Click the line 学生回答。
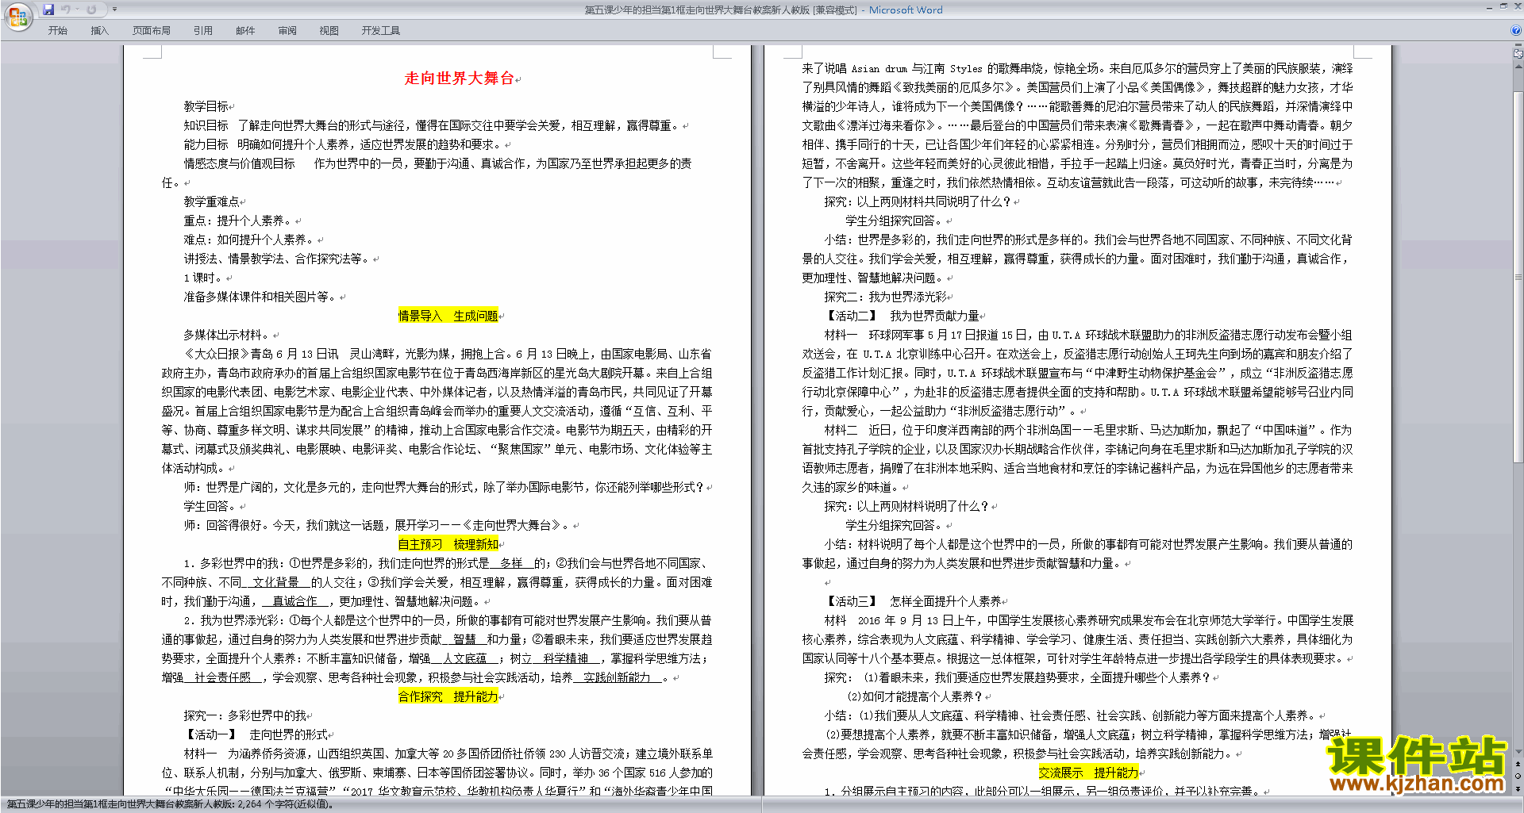Screen dimensions: 1524x813 211,506
